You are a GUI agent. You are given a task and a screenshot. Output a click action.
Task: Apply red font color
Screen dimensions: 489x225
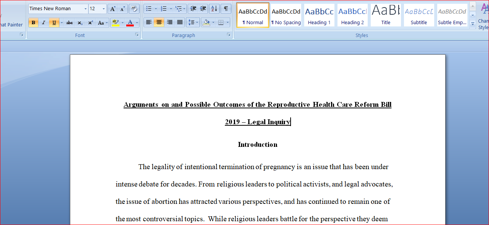[x=130, y=23]
